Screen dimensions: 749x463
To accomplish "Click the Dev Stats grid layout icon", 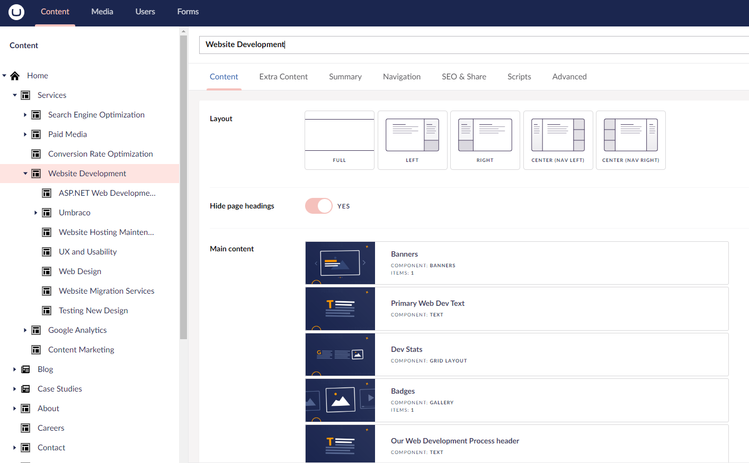I will [x=340, y=355].
